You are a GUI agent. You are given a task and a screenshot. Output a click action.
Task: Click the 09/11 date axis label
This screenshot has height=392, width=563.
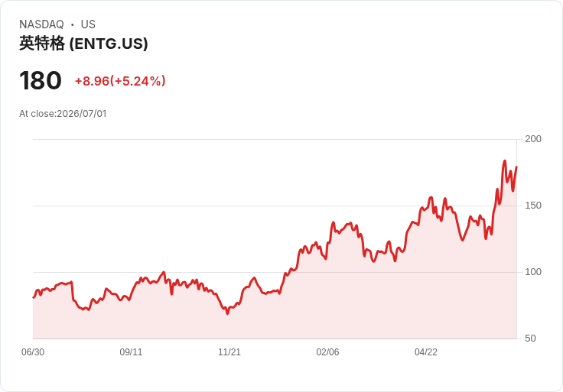tap(131, 352)
